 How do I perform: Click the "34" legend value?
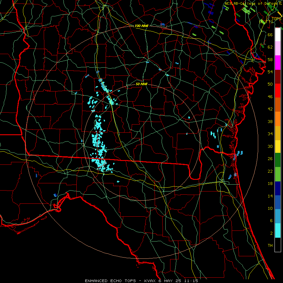click(270, 134)
